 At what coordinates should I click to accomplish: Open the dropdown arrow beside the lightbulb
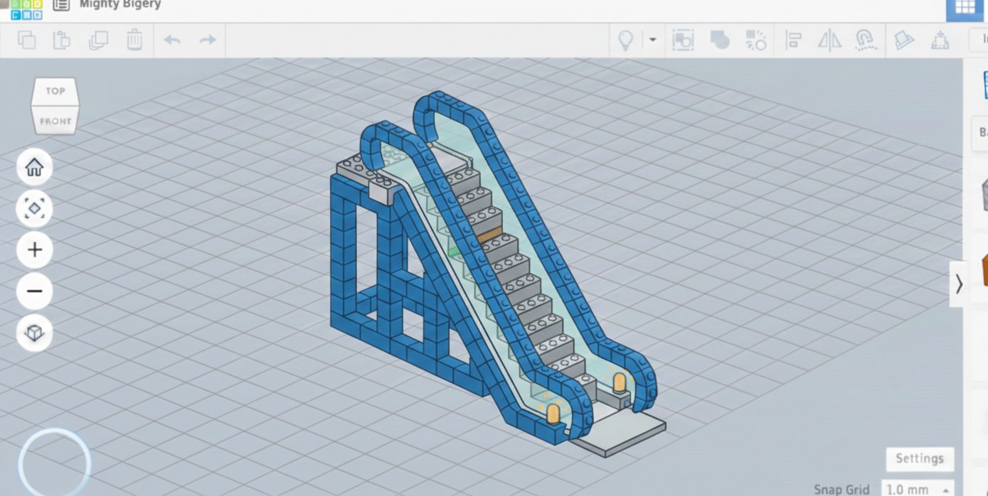point(652,40)
